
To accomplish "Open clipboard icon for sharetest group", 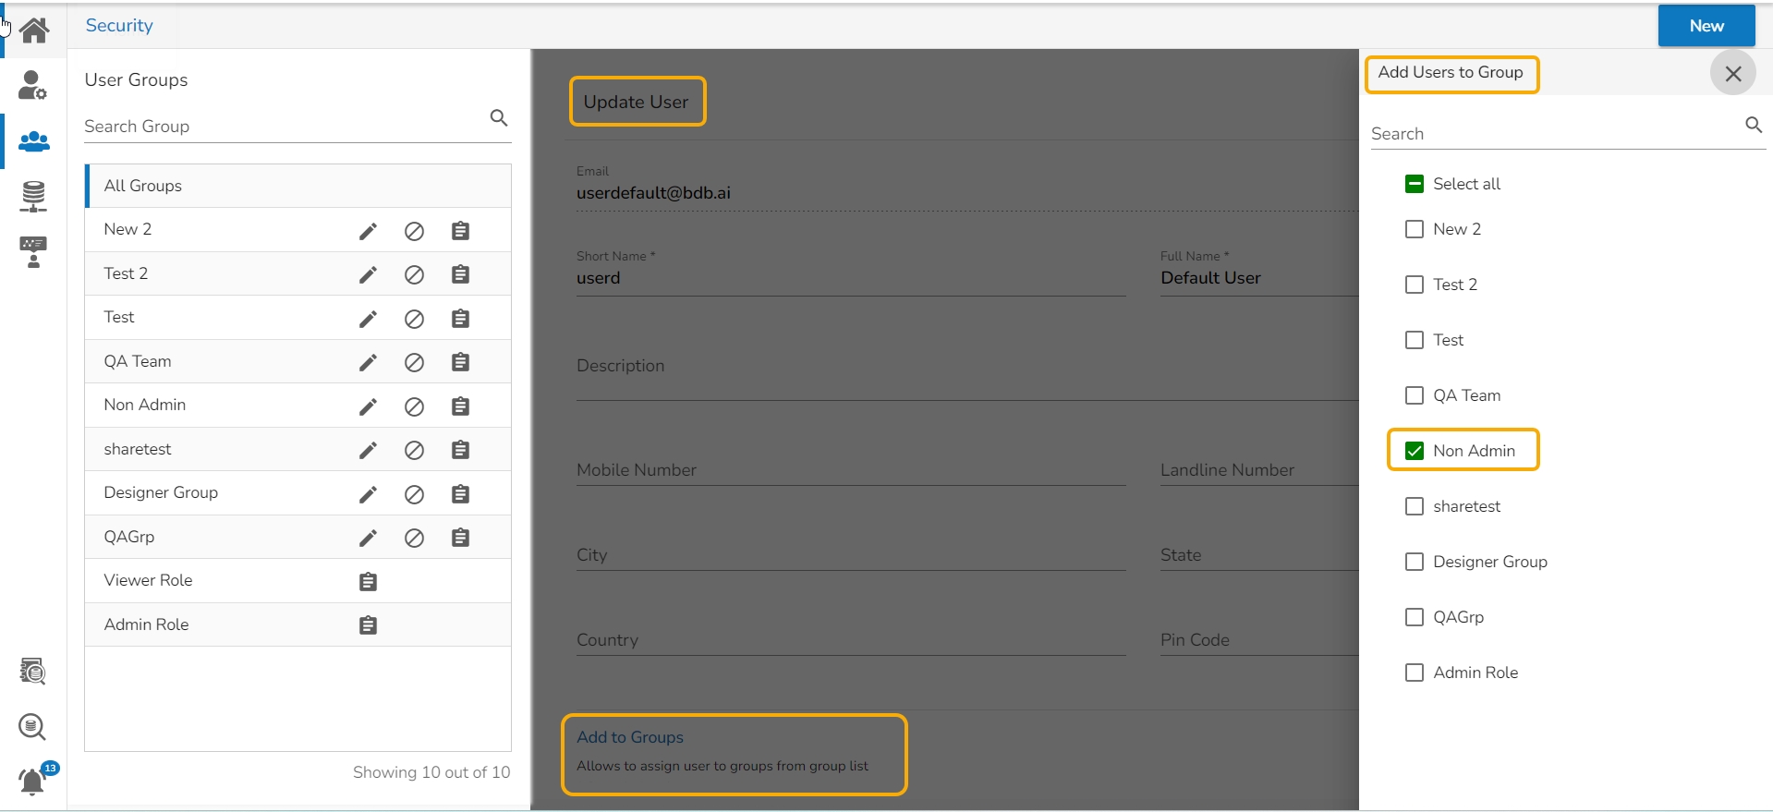I will [x=460, y=450].
